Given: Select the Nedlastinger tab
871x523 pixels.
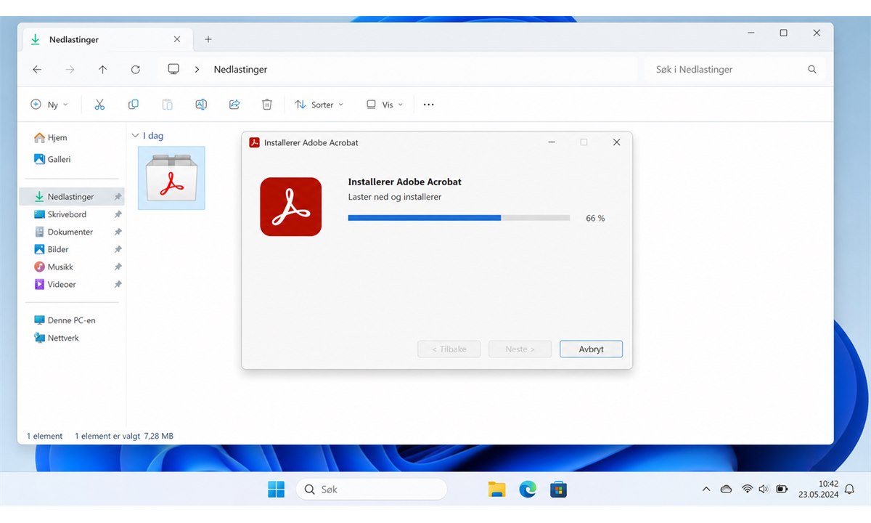Looking at the screenshot, I should pos(107,39).
